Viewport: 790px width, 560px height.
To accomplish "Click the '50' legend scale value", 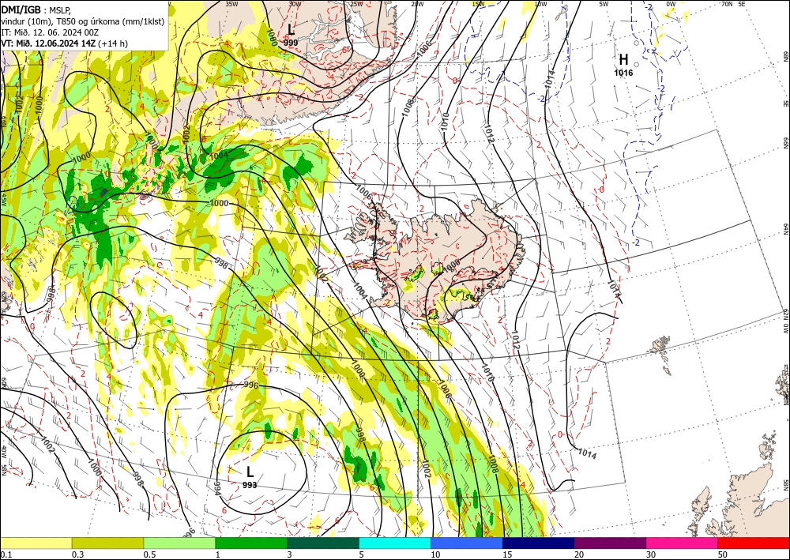I will click(x=723, y=554).
